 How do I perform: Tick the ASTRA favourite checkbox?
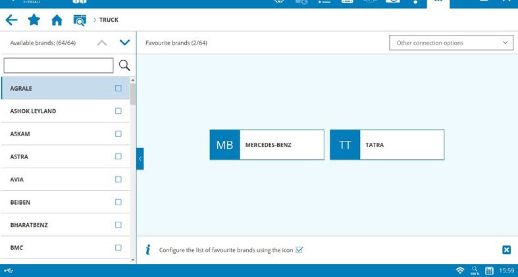(118, 157)
